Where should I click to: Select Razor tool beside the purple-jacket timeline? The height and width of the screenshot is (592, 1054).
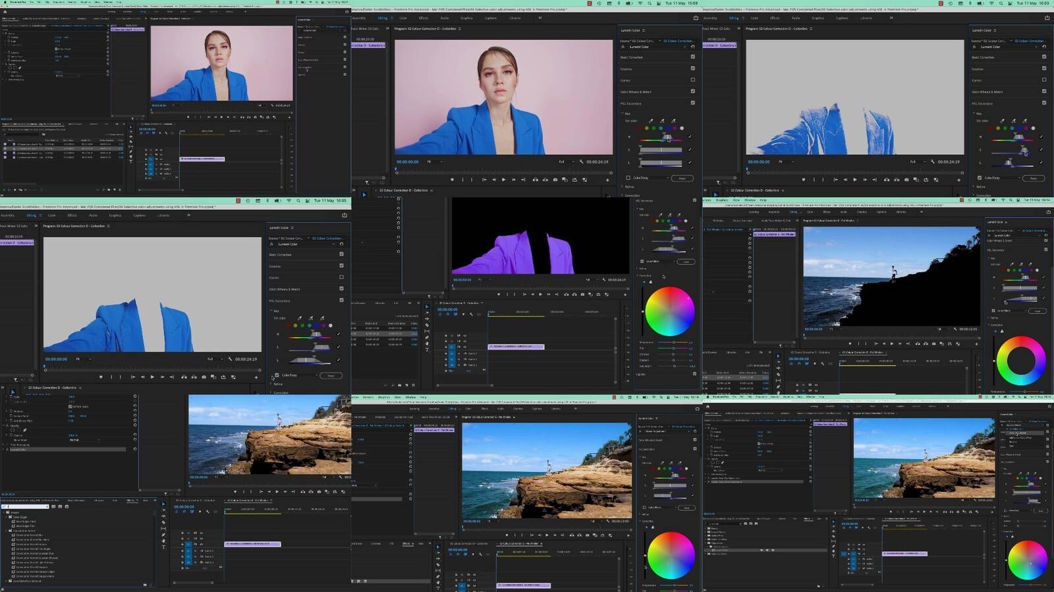tap(427, 325)
